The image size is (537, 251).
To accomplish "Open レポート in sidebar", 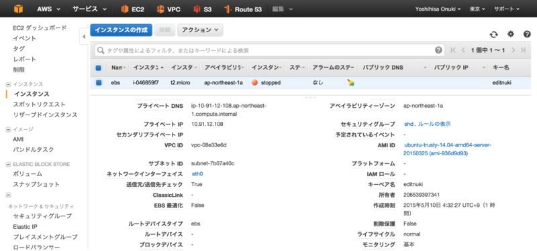I will pos(25,60).
